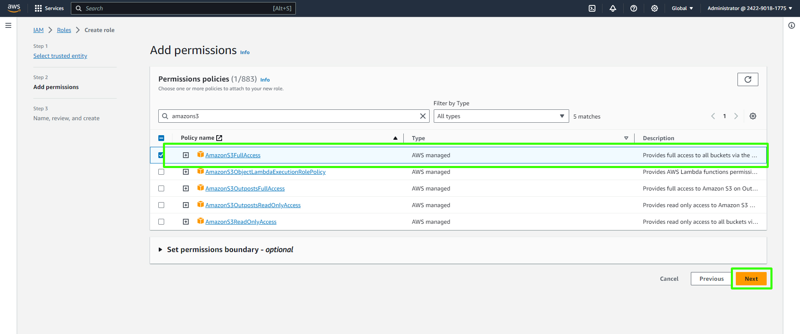Focus the policy search field containing amazons3
This screenshot has height=334, width=800.
point(294,116)
